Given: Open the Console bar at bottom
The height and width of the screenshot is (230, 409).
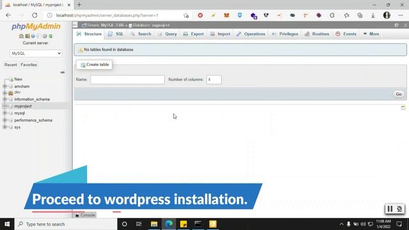Looking at the screenshot, I should (85, 215).
